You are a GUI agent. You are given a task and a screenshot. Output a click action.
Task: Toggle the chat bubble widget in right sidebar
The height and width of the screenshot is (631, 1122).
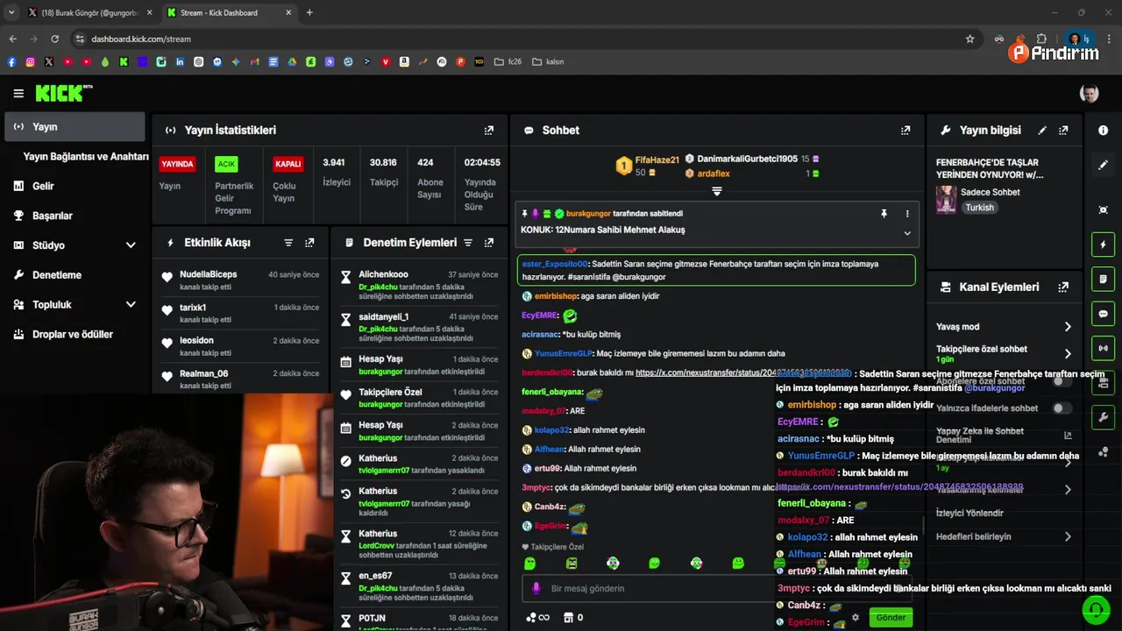1103,314
